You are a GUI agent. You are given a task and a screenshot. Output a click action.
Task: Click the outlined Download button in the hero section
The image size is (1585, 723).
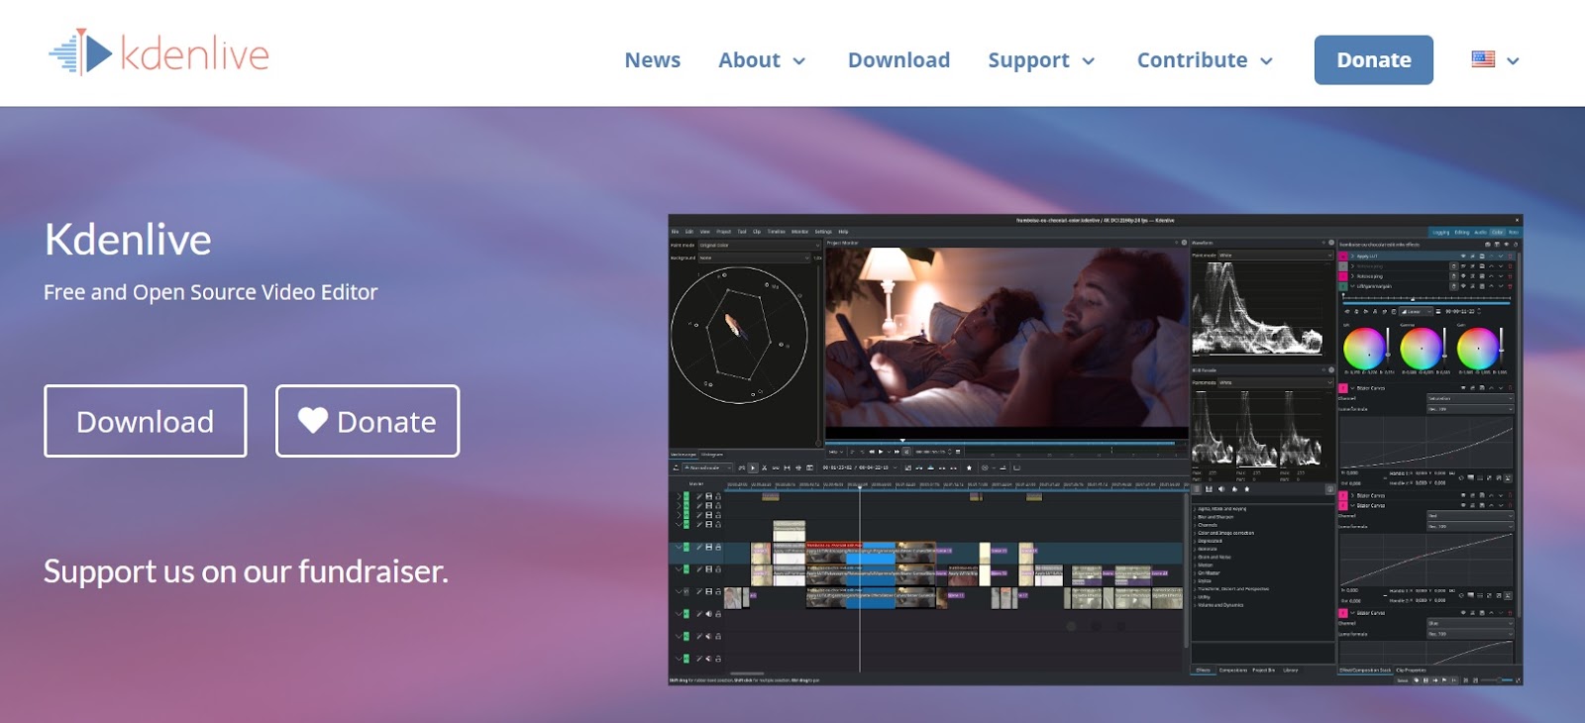tap(146, 421)
